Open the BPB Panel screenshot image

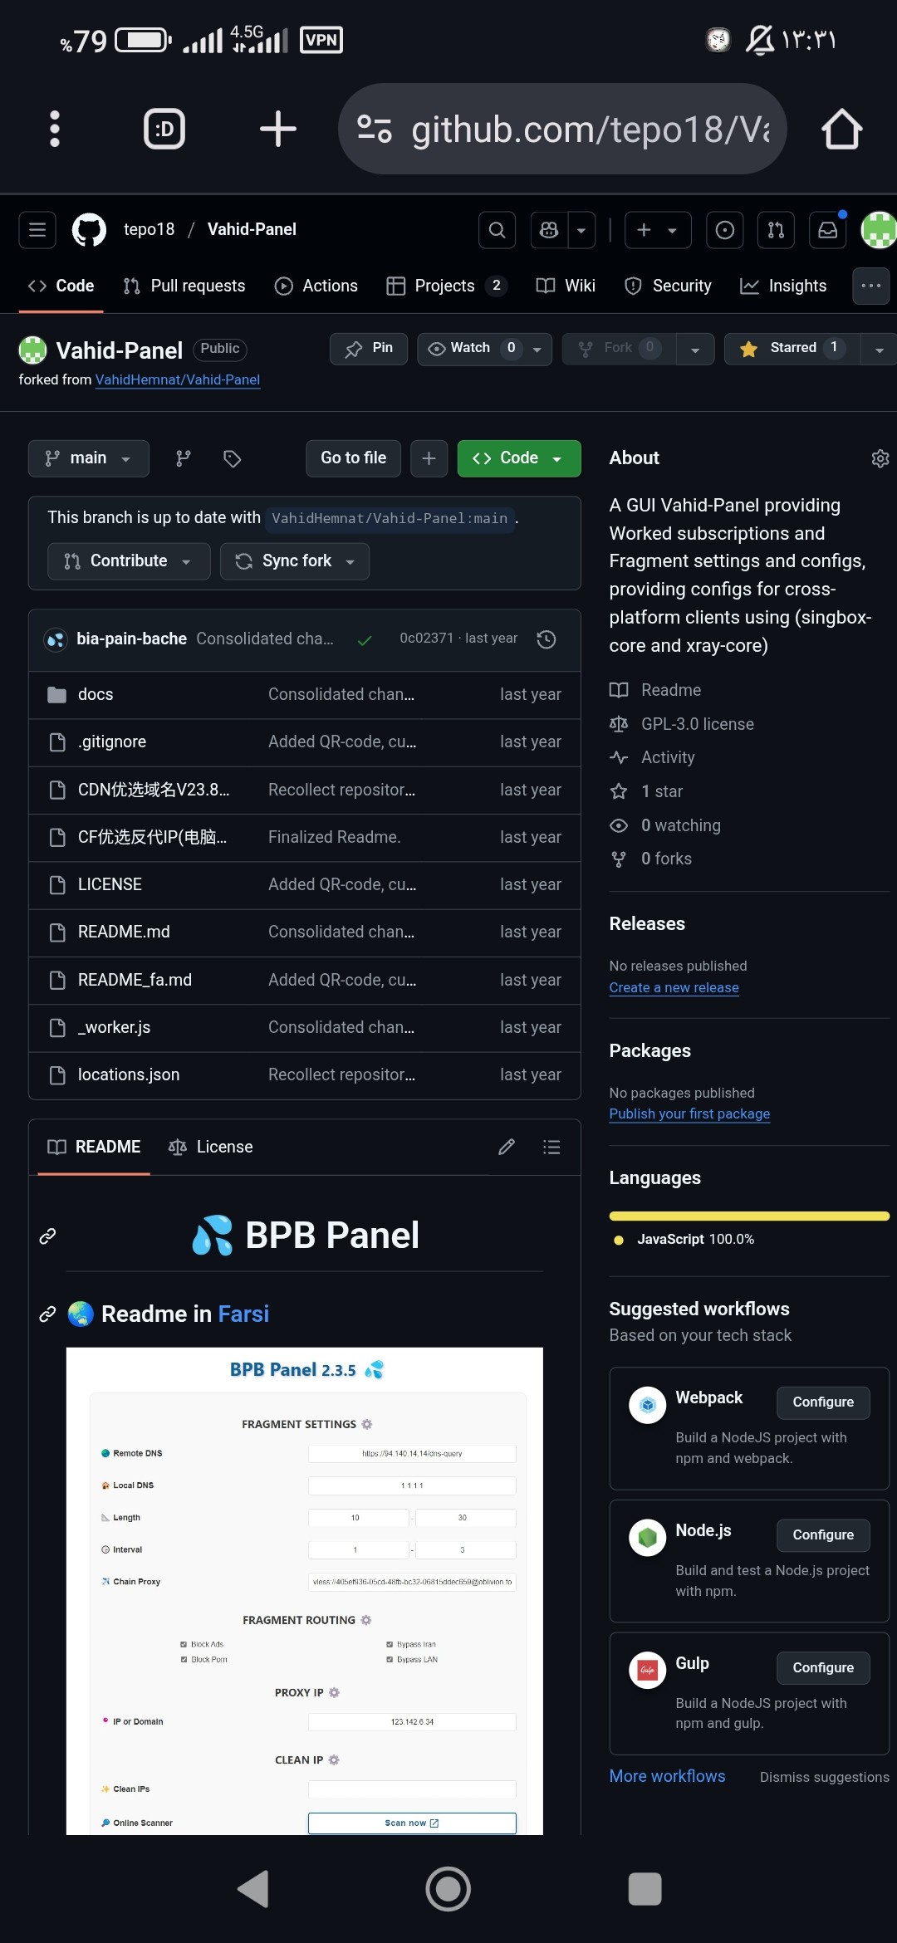coord(305,1590)
